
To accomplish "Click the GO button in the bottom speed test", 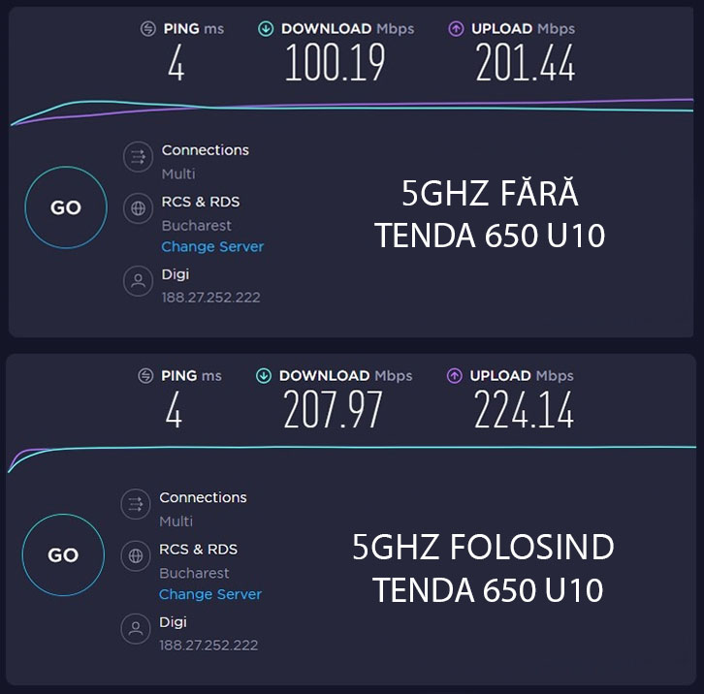I will (x=63, y=555).
